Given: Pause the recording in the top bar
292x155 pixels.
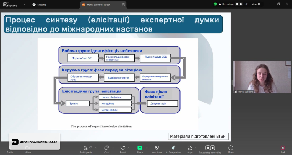Looking at the screenshot, I should point(237,4).
